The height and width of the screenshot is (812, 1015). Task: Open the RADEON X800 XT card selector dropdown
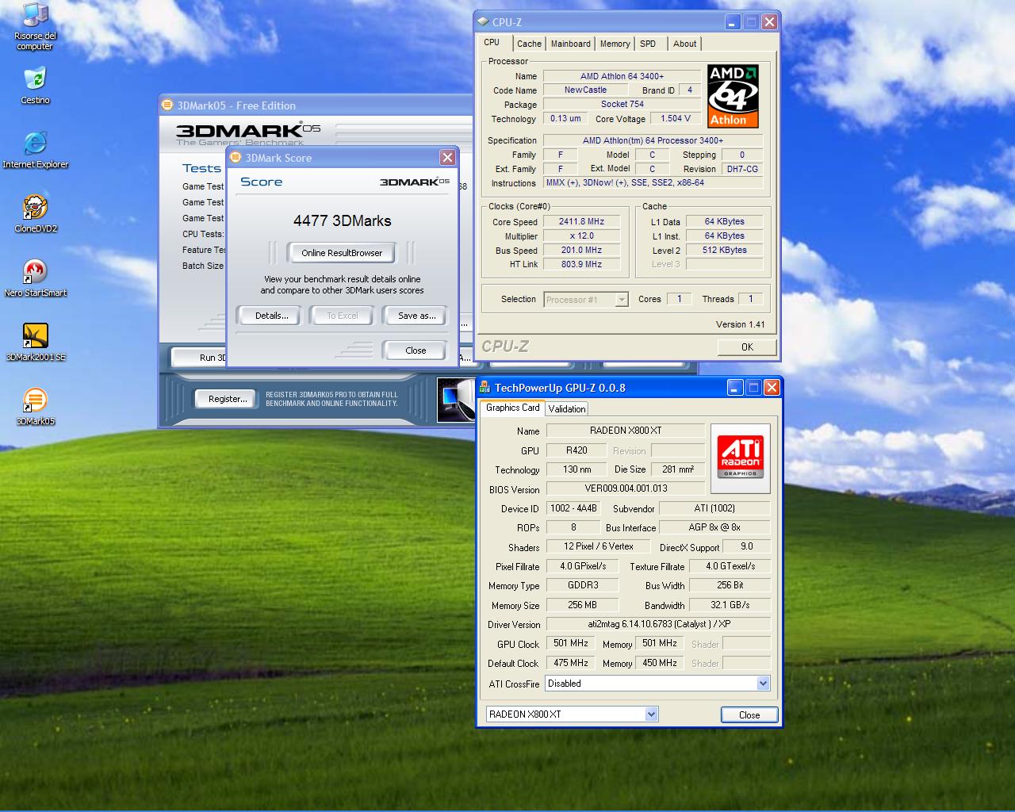point(651,714)
